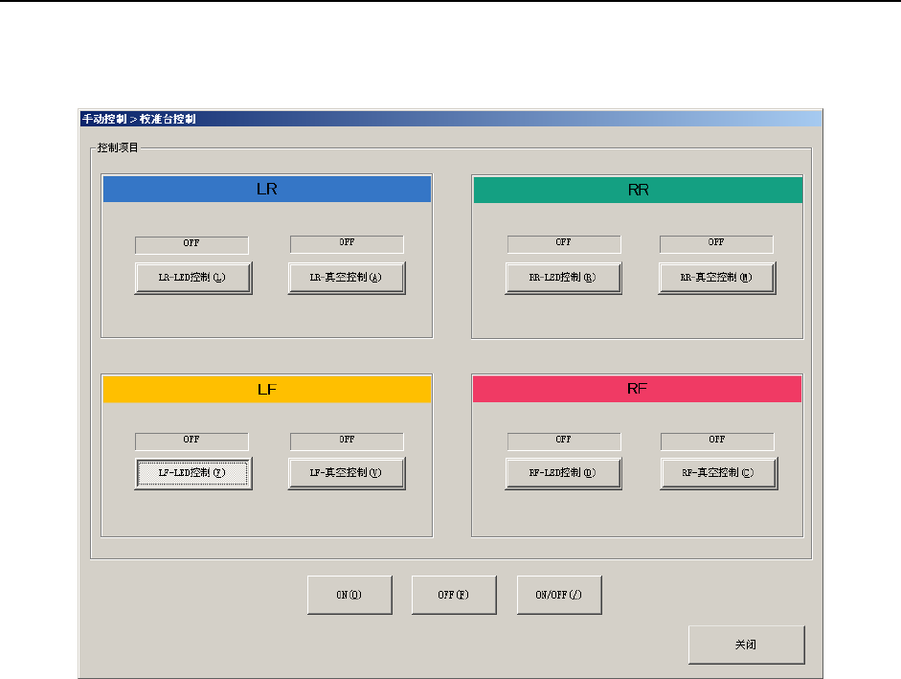
Task: Select the RR-真空控制 button
Action: (x=717, y=279)
